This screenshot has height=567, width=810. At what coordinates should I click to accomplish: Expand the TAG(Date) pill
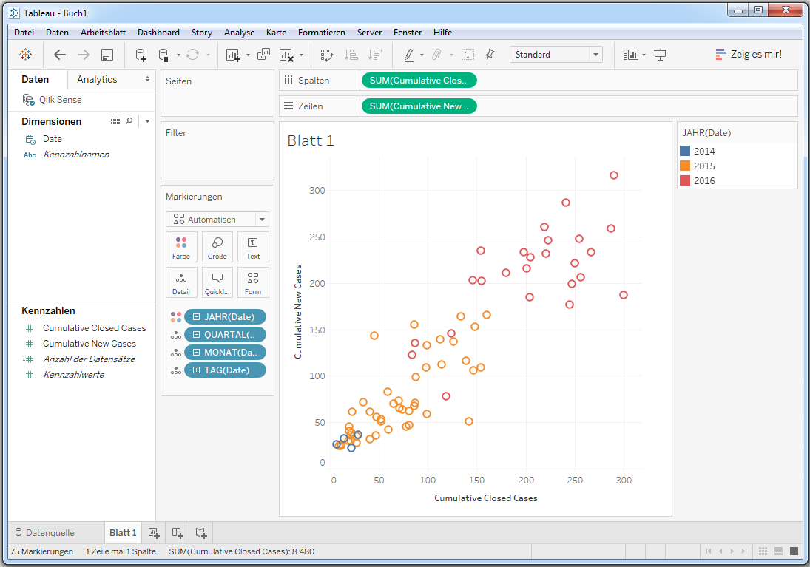[x=196, y=370]
